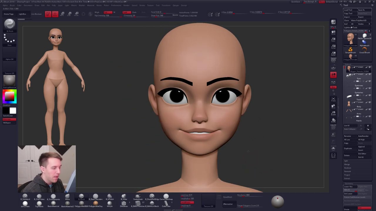Viewport: 376px width, 211px height.
Task: Click the Home Page button
Action: point(9,14)
